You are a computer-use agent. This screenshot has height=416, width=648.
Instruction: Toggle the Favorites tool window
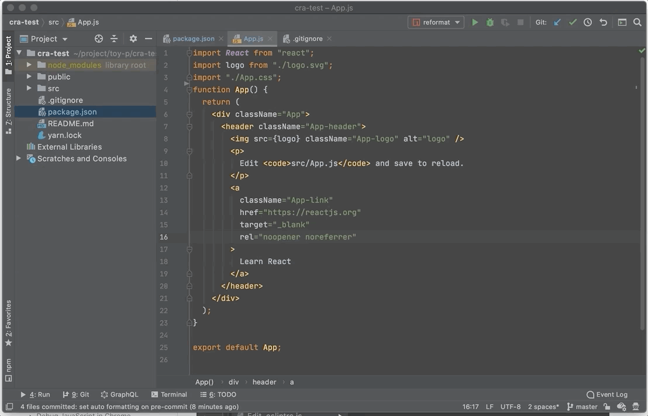coord(8,323)
